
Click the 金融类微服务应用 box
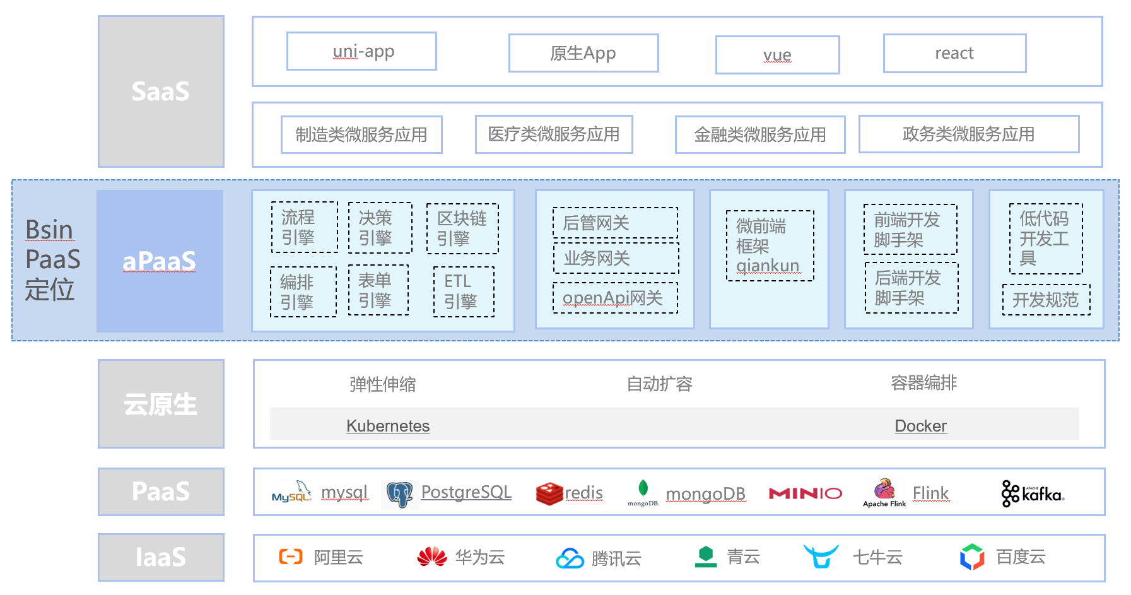[x=760, y=134]
